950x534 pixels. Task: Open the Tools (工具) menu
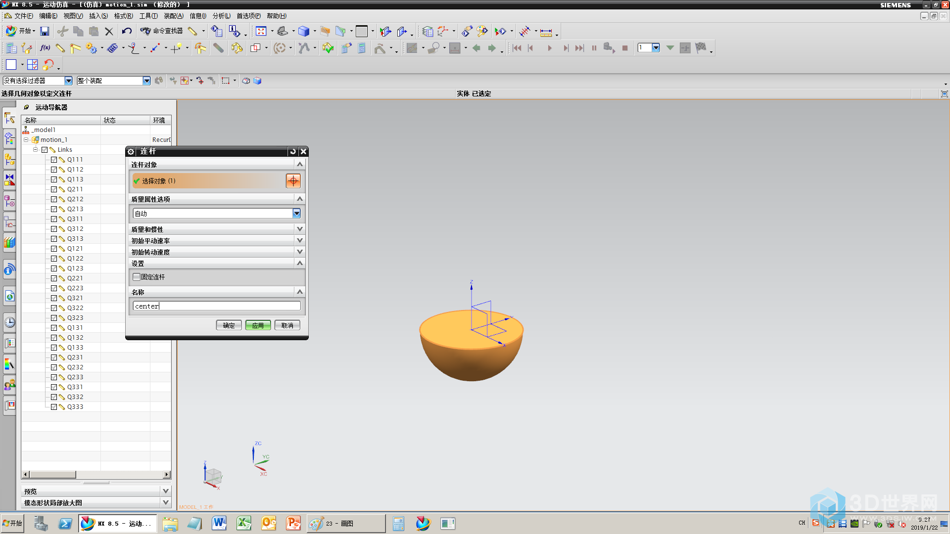148,16
